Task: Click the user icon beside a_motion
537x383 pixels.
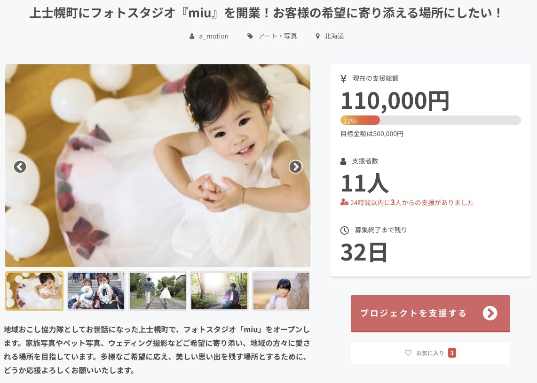Action: (x=192, y=36)
